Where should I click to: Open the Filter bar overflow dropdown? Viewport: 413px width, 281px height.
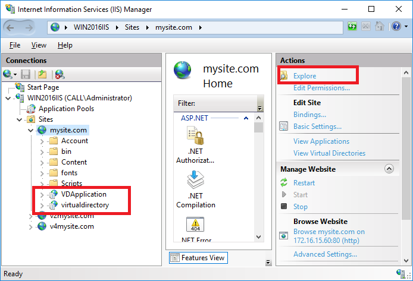click(x=260, y=108)
